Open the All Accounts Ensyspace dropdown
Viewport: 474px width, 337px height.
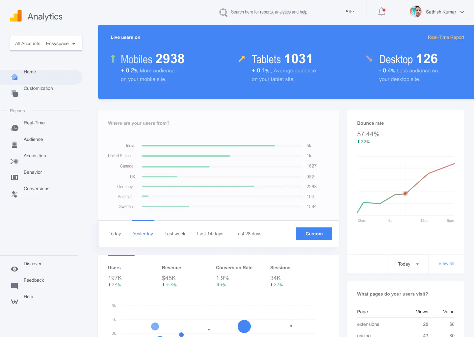pyautogui.click(x=46, y=43)
